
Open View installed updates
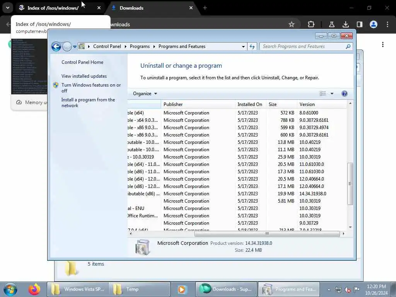pos(84,76)
